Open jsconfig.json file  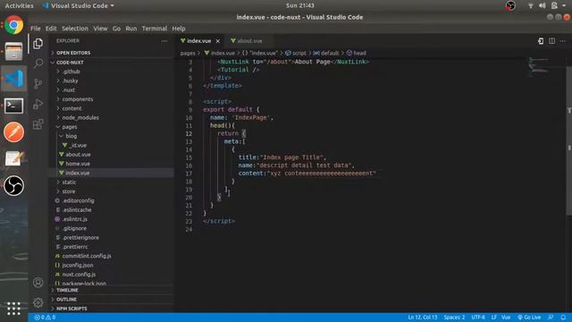click(x=78, y=265)
